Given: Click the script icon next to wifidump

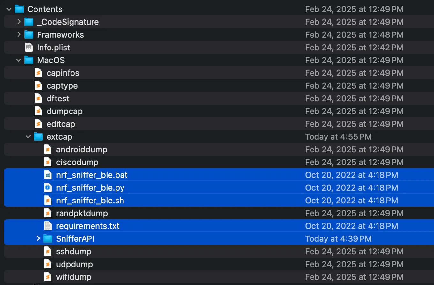Looking at the screenshot, I should [48, 277].
